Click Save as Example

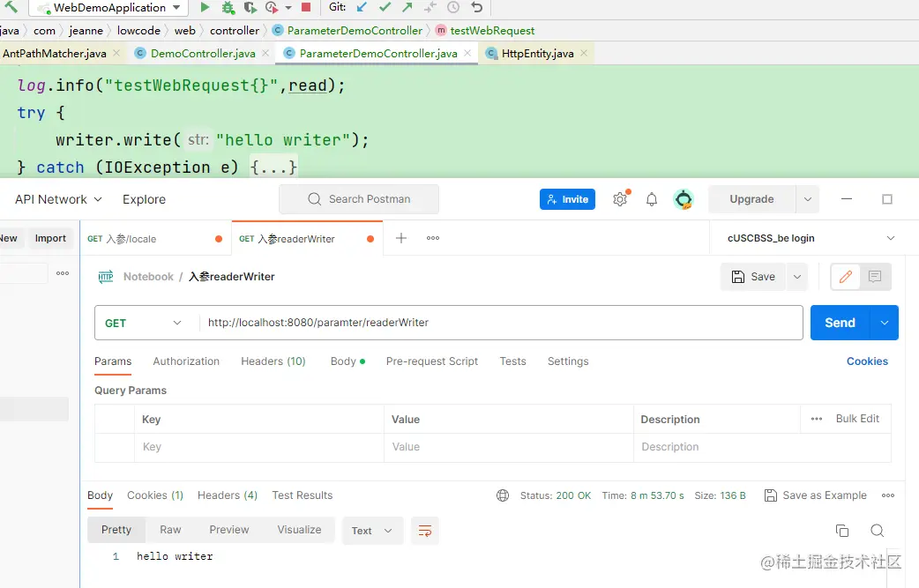815,495
